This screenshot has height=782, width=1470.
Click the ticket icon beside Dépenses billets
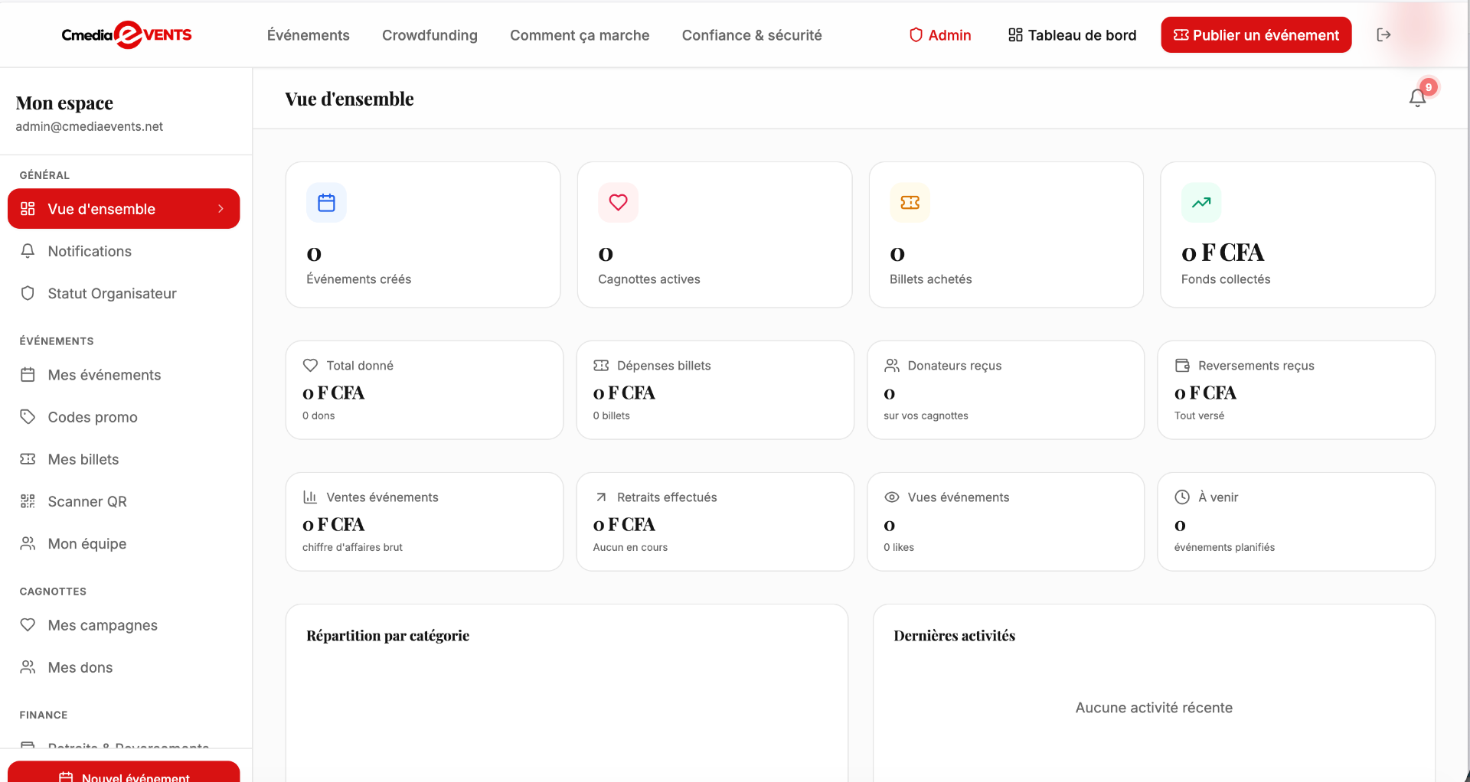601,366
